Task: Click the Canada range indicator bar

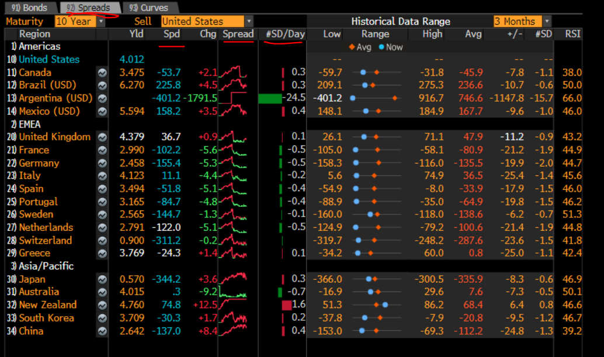Action: 376,72
